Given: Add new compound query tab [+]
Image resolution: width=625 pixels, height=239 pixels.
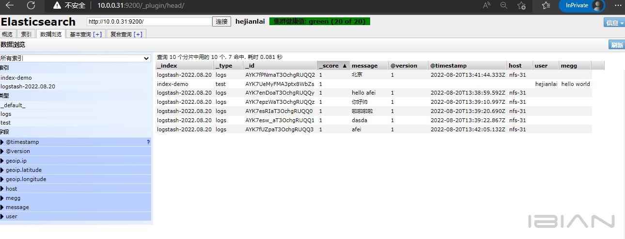Looking at the screenshot, I should point(138,34).
